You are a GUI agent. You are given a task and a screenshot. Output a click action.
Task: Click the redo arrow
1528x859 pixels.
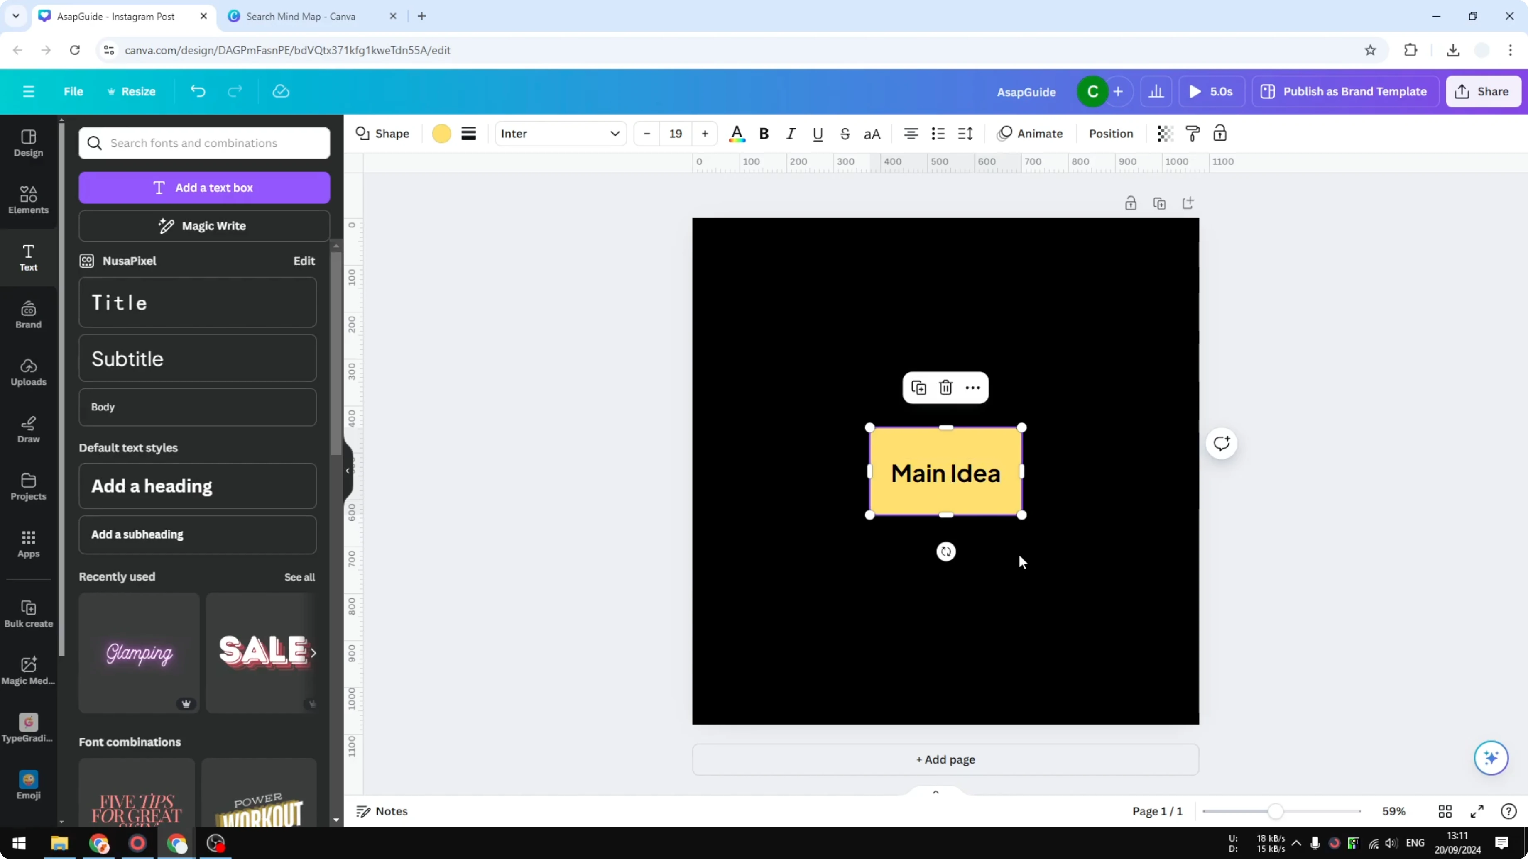235,91
